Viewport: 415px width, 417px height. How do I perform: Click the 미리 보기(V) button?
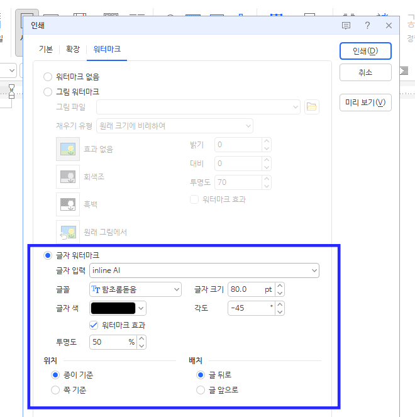click(365, 103)
